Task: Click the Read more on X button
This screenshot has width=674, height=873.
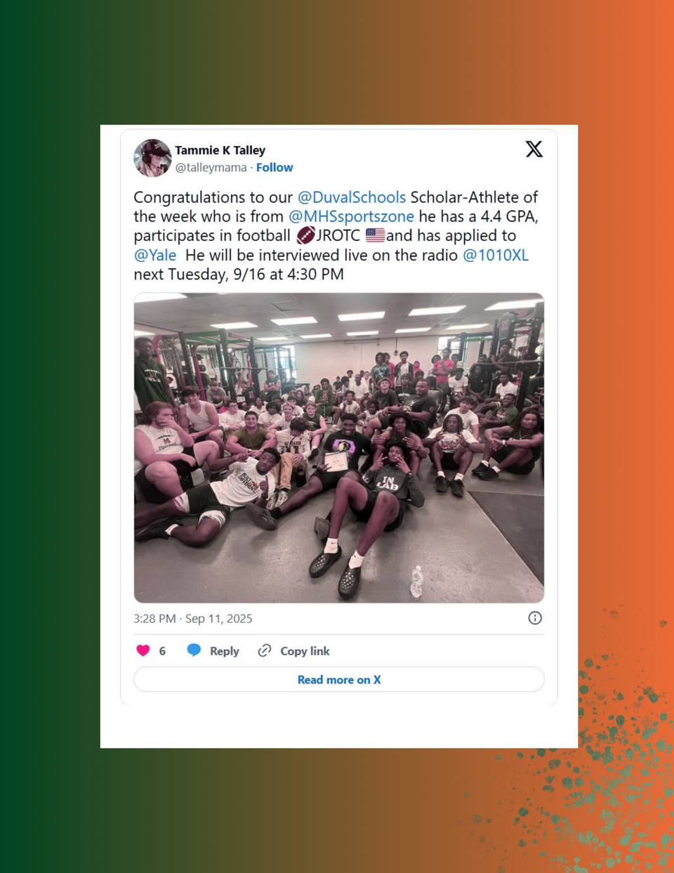Action: tap(339, 680)
